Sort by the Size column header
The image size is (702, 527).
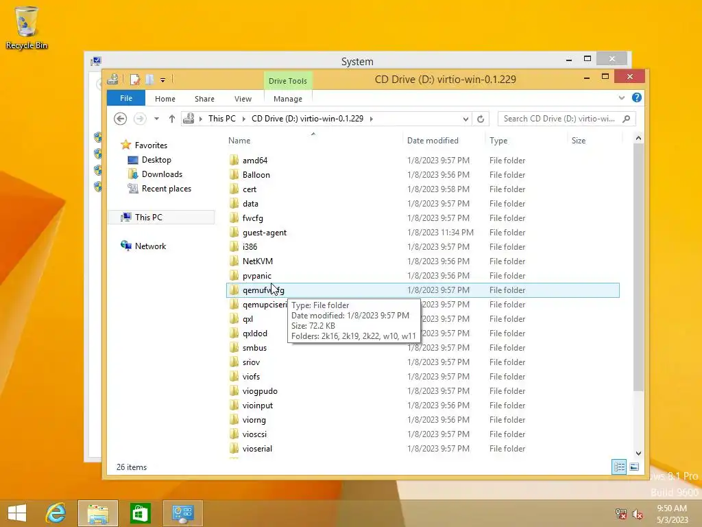click(579, 140)
